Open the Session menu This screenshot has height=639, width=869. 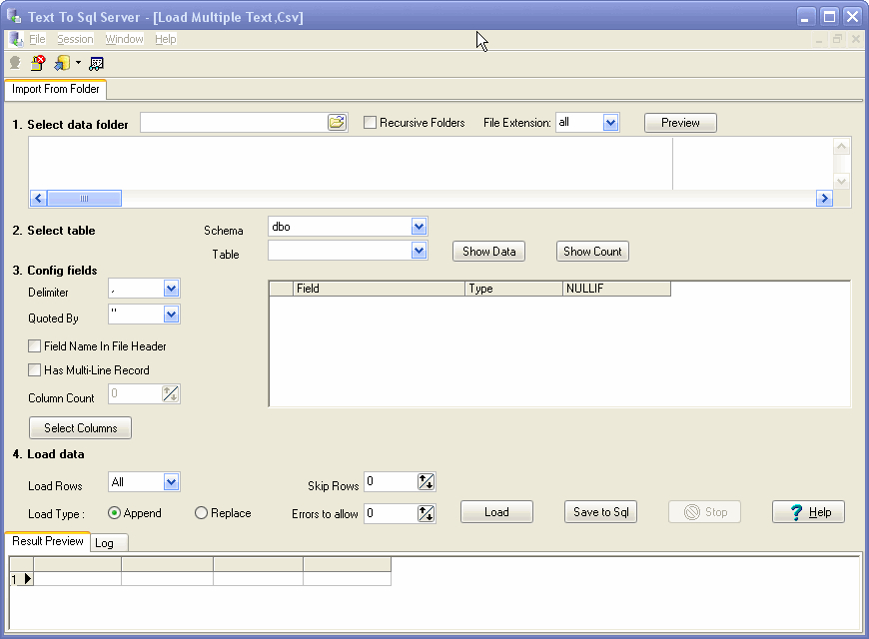point(75,39)
